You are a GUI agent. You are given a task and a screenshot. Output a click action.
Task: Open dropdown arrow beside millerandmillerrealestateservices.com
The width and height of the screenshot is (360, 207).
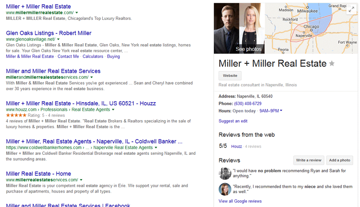[x=92, y=77]
